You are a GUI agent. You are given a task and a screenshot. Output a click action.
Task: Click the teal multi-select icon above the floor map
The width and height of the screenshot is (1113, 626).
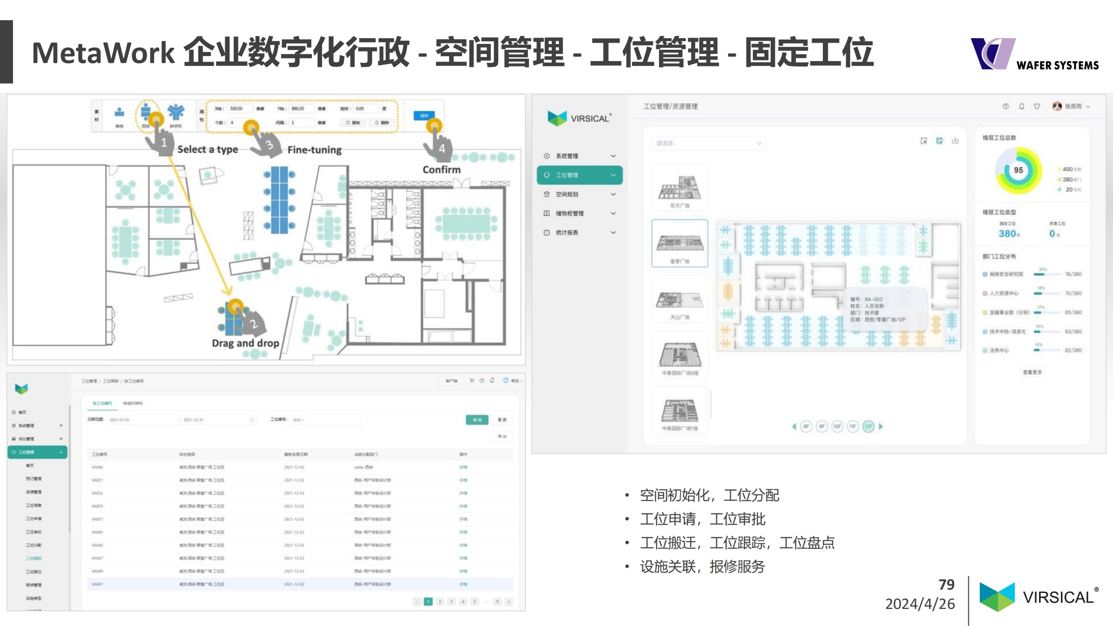939,141
